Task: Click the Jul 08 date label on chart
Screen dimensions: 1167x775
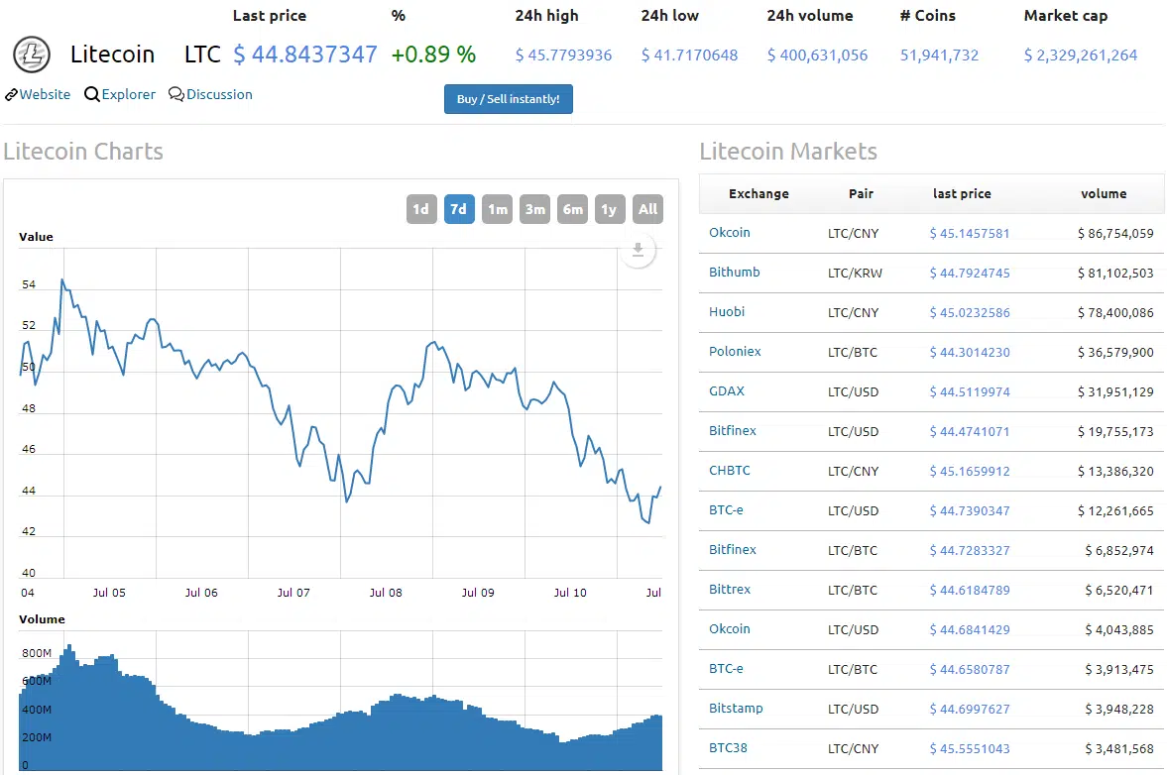Action: tap(386, 593)
